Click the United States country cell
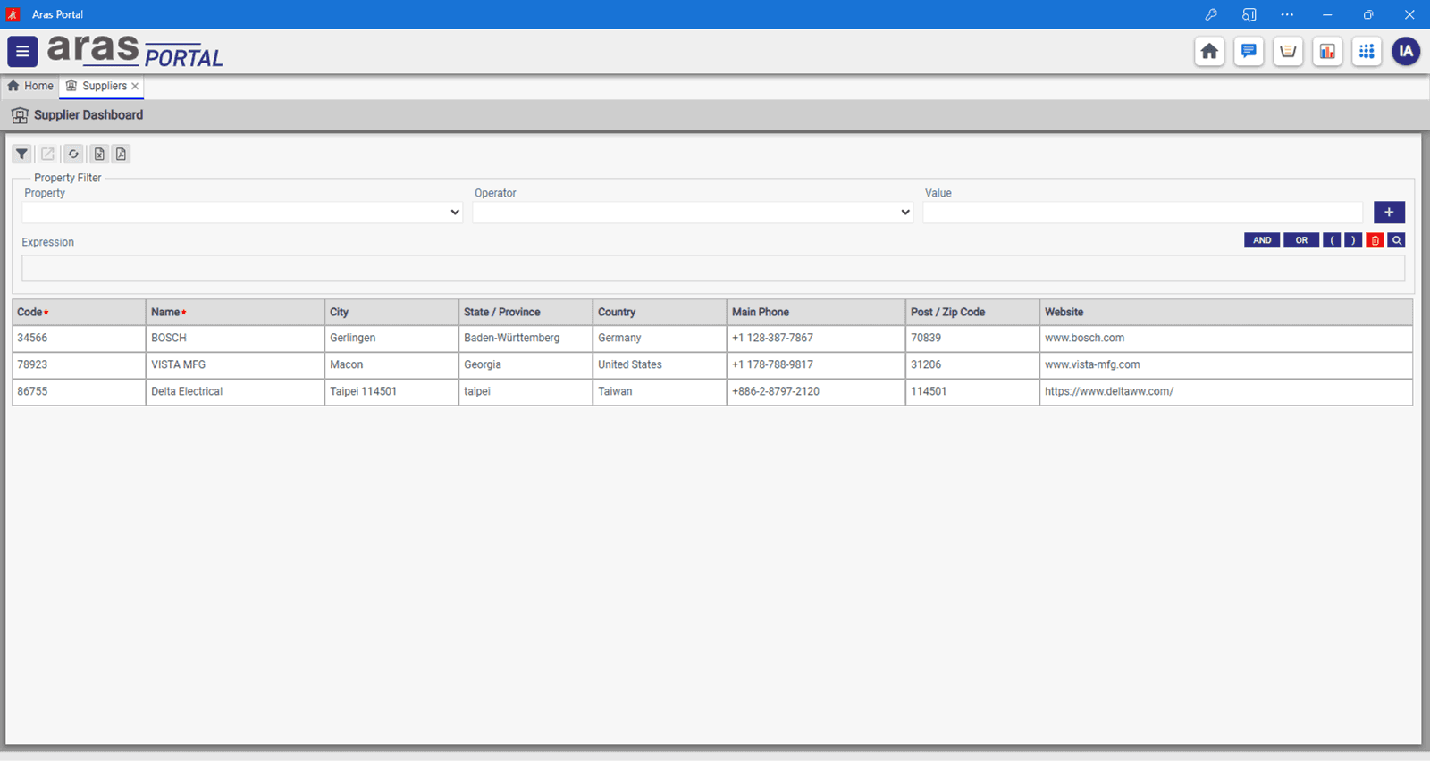The height and width of the screenshot is (761, 1430). [660, 364]
